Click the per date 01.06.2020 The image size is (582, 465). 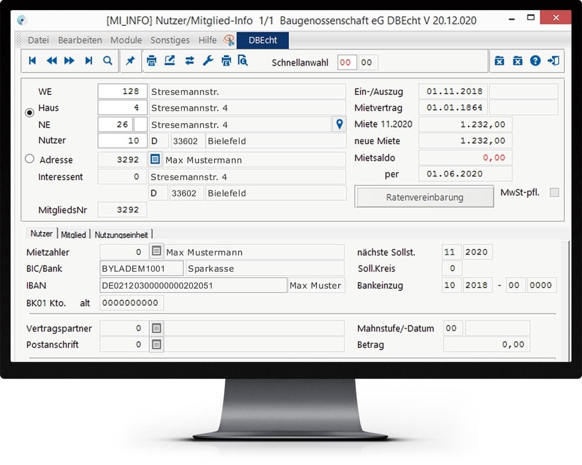pyautogui.click(x=466, y=173)
